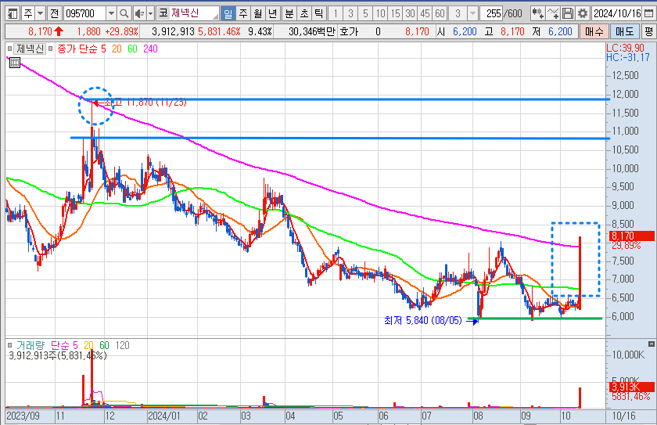Click the green 60 moving average label

coord(132,49)
